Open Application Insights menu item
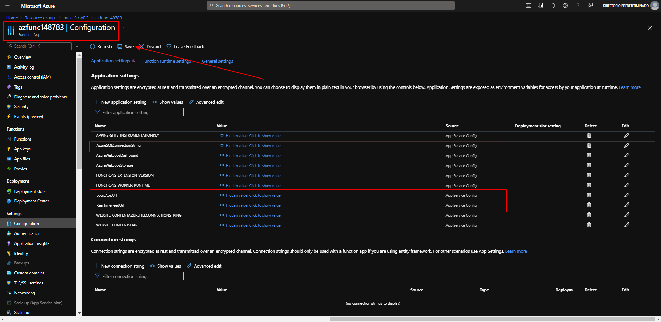 pos(32,243)
